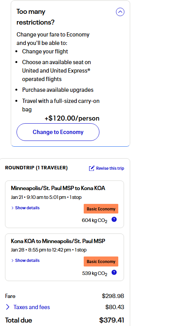Click the 539 kg CO2 emissions label

94,273
